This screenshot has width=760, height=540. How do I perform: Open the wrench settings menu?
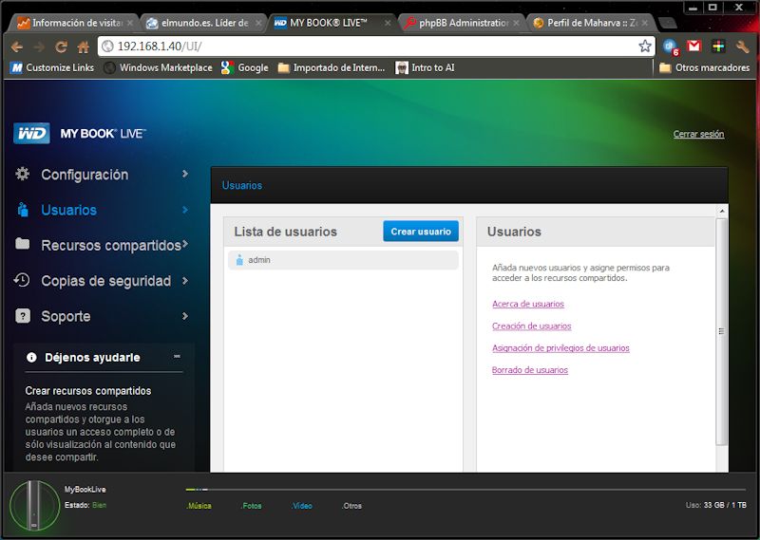pyautogui.click(x=742, y=47)
